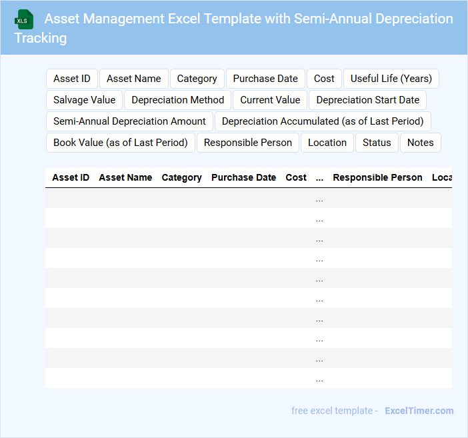468x438 pixels.
Task: Click the Responsible Person column header
Action: point(377,177)
